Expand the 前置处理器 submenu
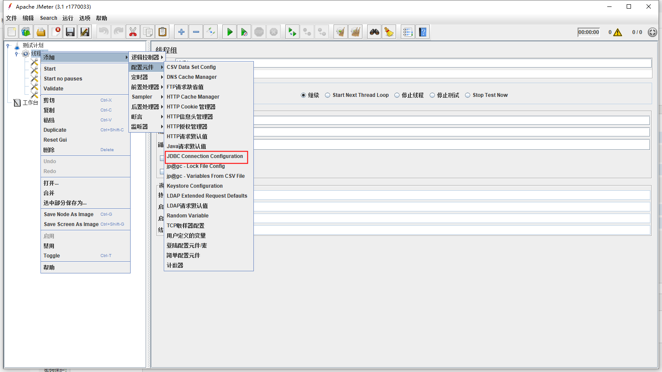Viewport: 662px width, 372px height. (147, 87)
